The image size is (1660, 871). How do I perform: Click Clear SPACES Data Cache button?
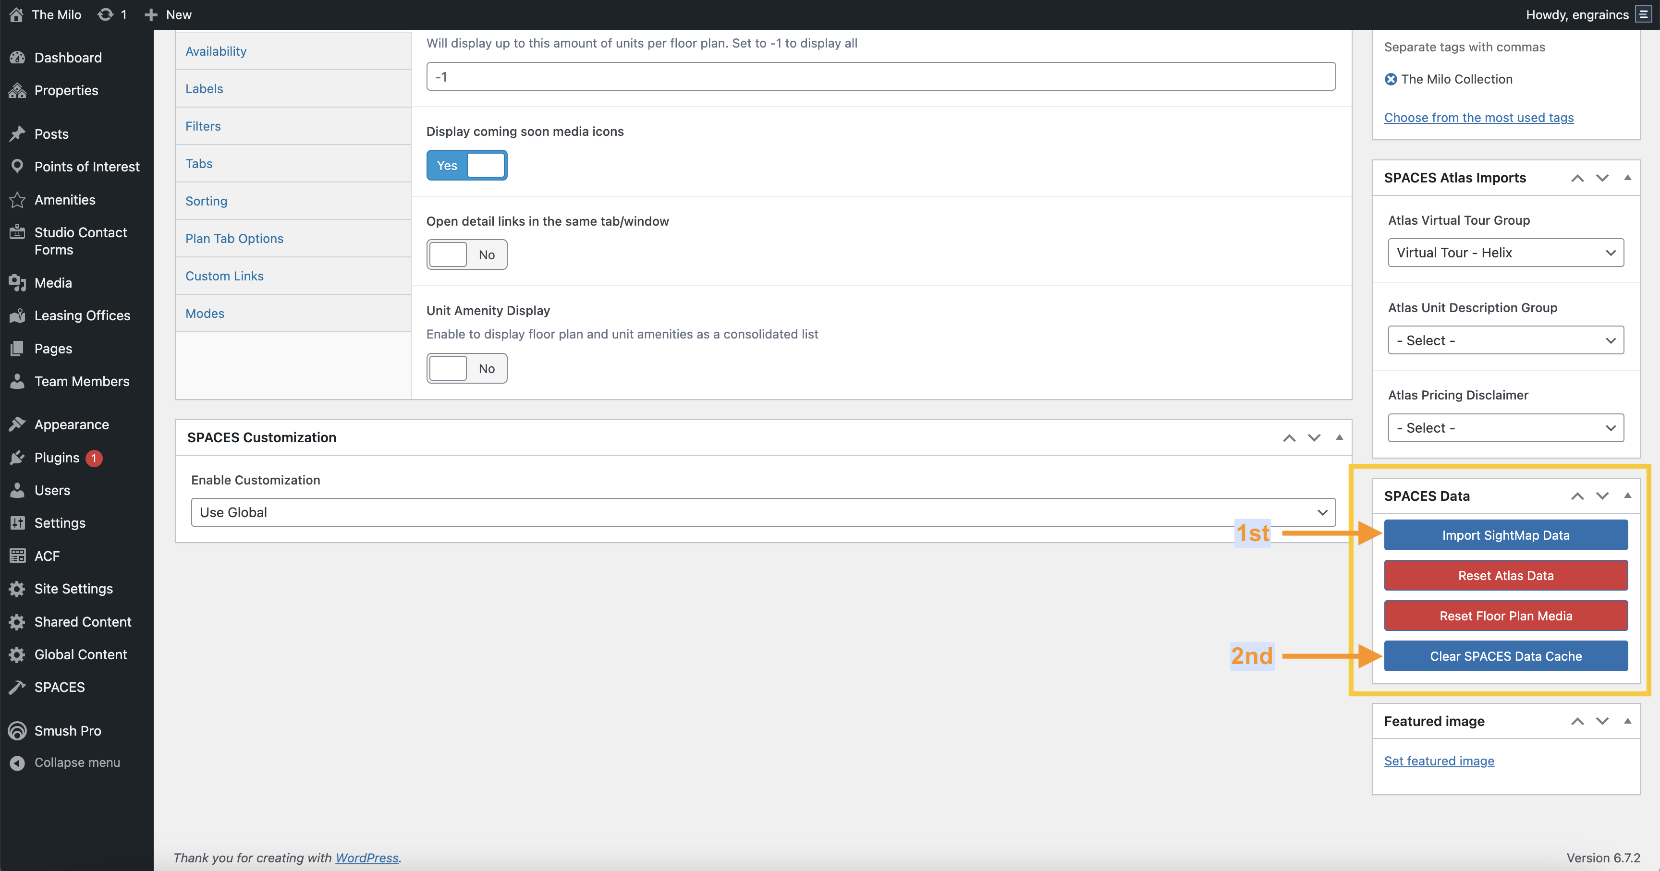1505,656
